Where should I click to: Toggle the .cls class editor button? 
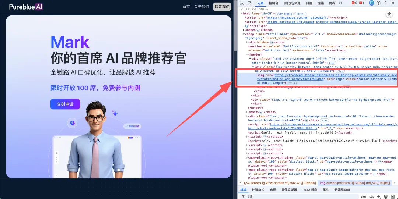click(x=371, y=197)
